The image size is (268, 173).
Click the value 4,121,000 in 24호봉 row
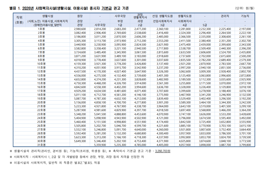coord(162,118)
